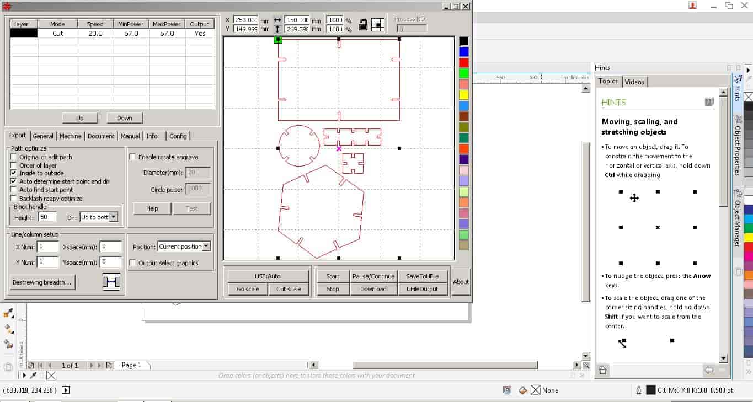Click the eyedropper icon below the page tabs
This screenshot has height=402, width=753.
point(33,376)
